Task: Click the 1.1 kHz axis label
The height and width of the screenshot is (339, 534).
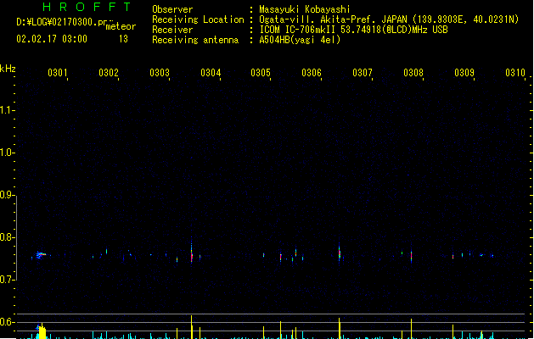Action: pyautogui.click(x=6, y=110)
